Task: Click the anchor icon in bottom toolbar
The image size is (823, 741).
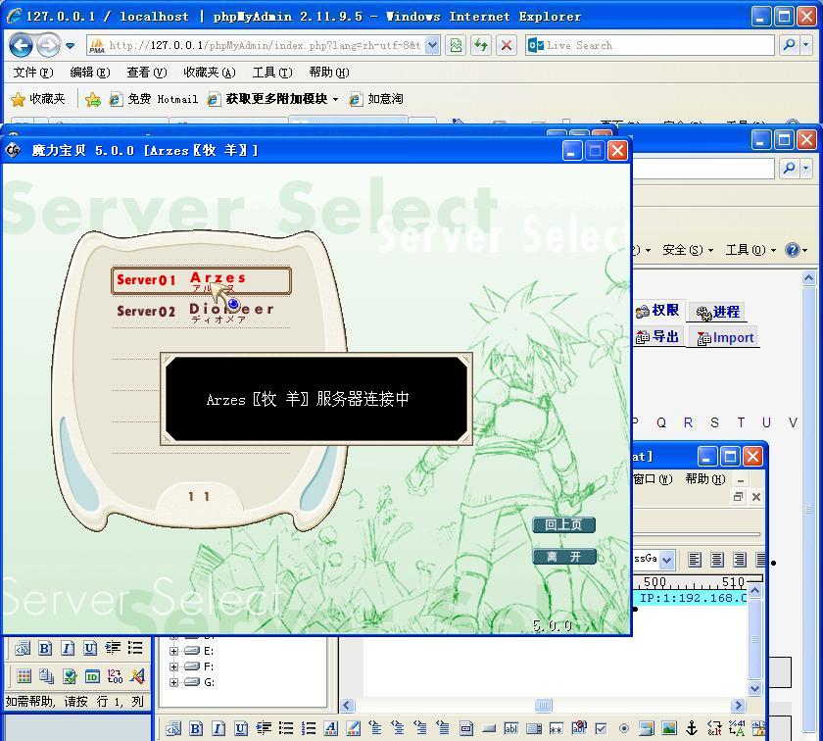Action: click(x=692, y=728)
